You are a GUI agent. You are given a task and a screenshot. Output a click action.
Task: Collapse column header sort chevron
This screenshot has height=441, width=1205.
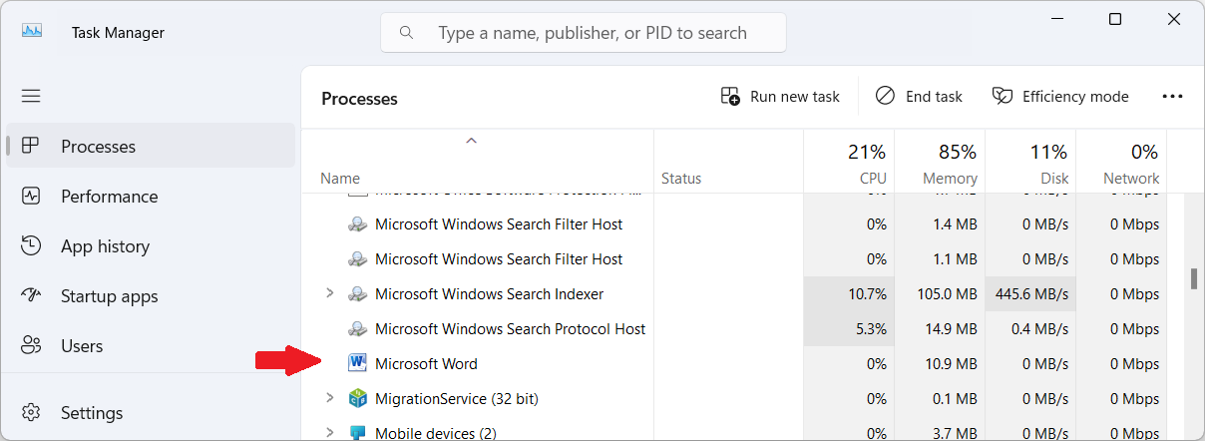(472, 141)
